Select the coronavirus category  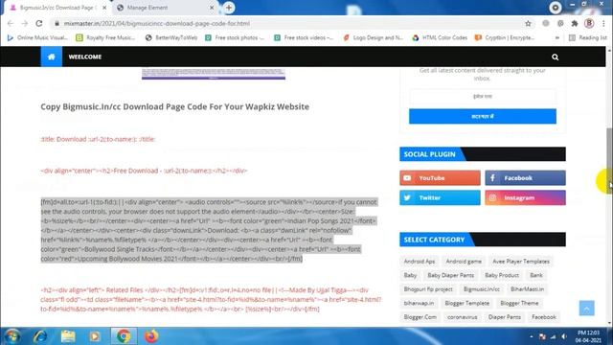pos(462,317)
